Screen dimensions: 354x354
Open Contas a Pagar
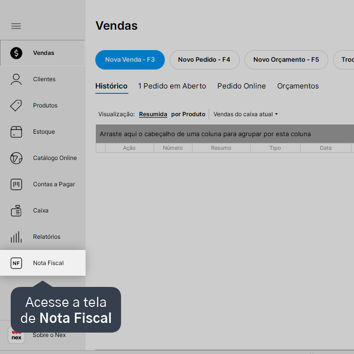click(x=42, y=184)
